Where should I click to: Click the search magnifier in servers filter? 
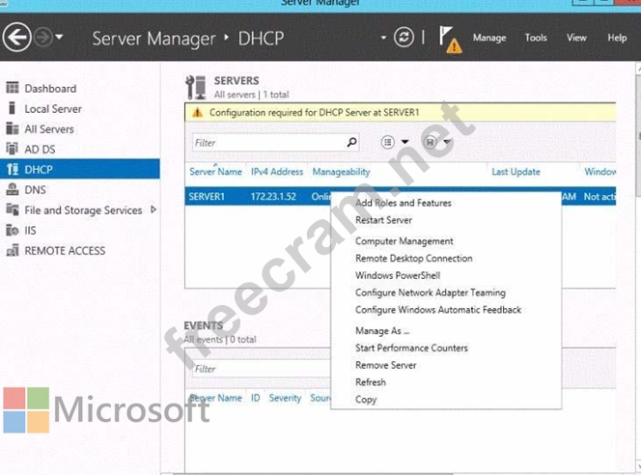click(351, 142)
